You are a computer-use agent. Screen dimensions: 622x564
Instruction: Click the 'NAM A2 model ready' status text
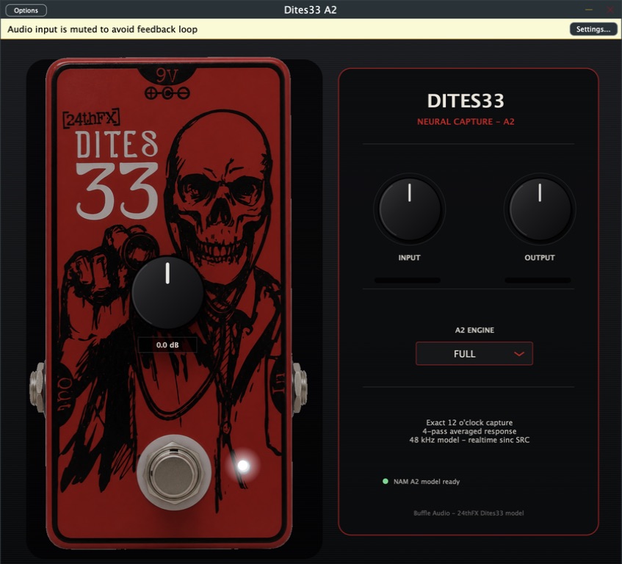click(427, 482)
